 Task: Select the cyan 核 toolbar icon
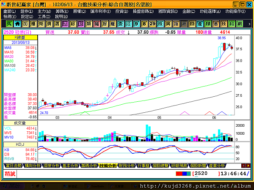coord(160,24)
